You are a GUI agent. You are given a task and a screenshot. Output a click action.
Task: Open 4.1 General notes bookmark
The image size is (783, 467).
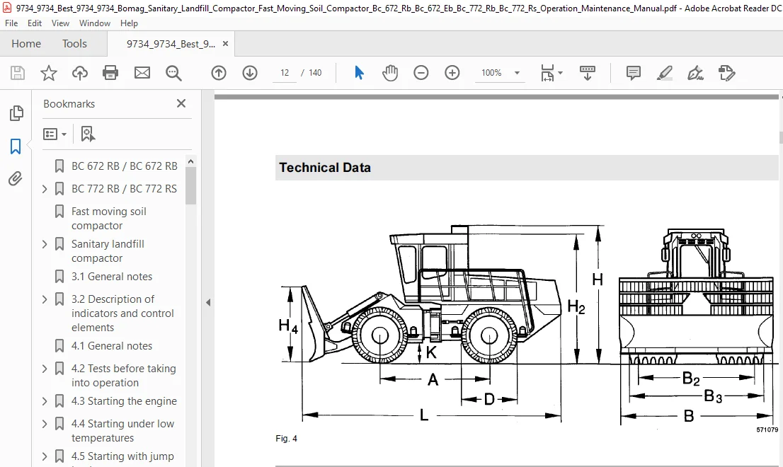[112, 346]
